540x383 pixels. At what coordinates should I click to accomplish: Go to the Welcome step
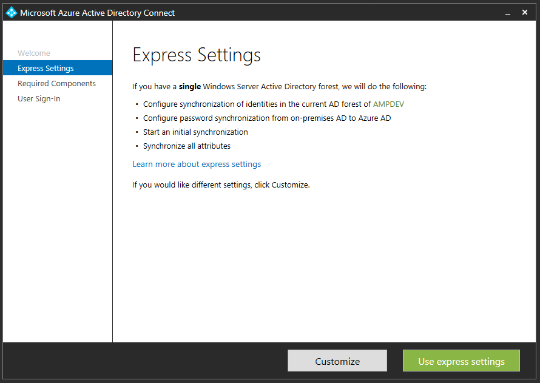(x=34, y=53)
